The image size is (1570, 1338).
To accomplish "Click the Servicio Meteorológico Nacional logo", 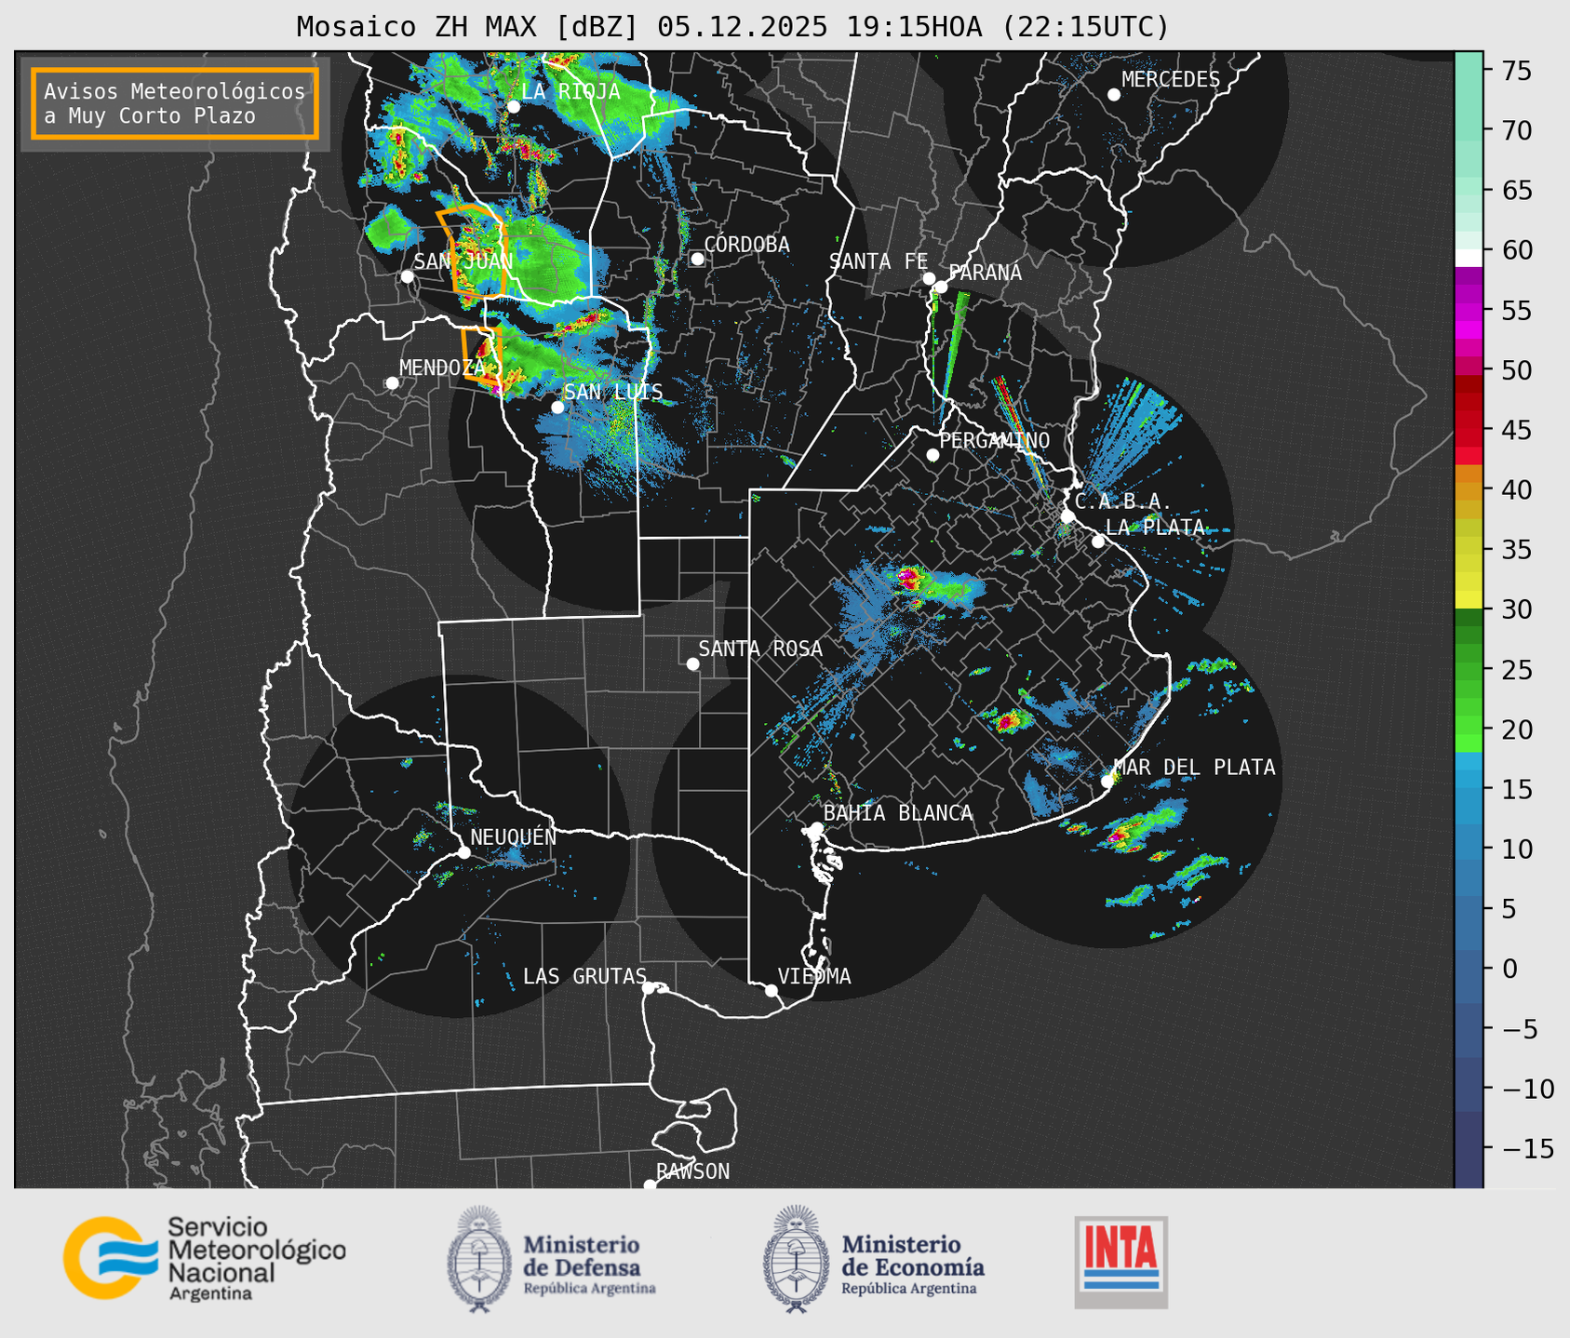I will pyautogui.click(x=204, y=1258).
